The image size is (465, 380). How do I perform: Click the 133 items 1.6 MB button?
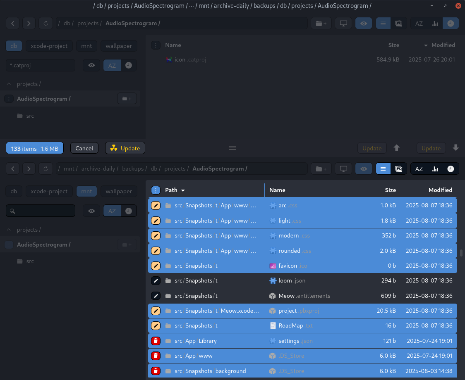point(35,148)
